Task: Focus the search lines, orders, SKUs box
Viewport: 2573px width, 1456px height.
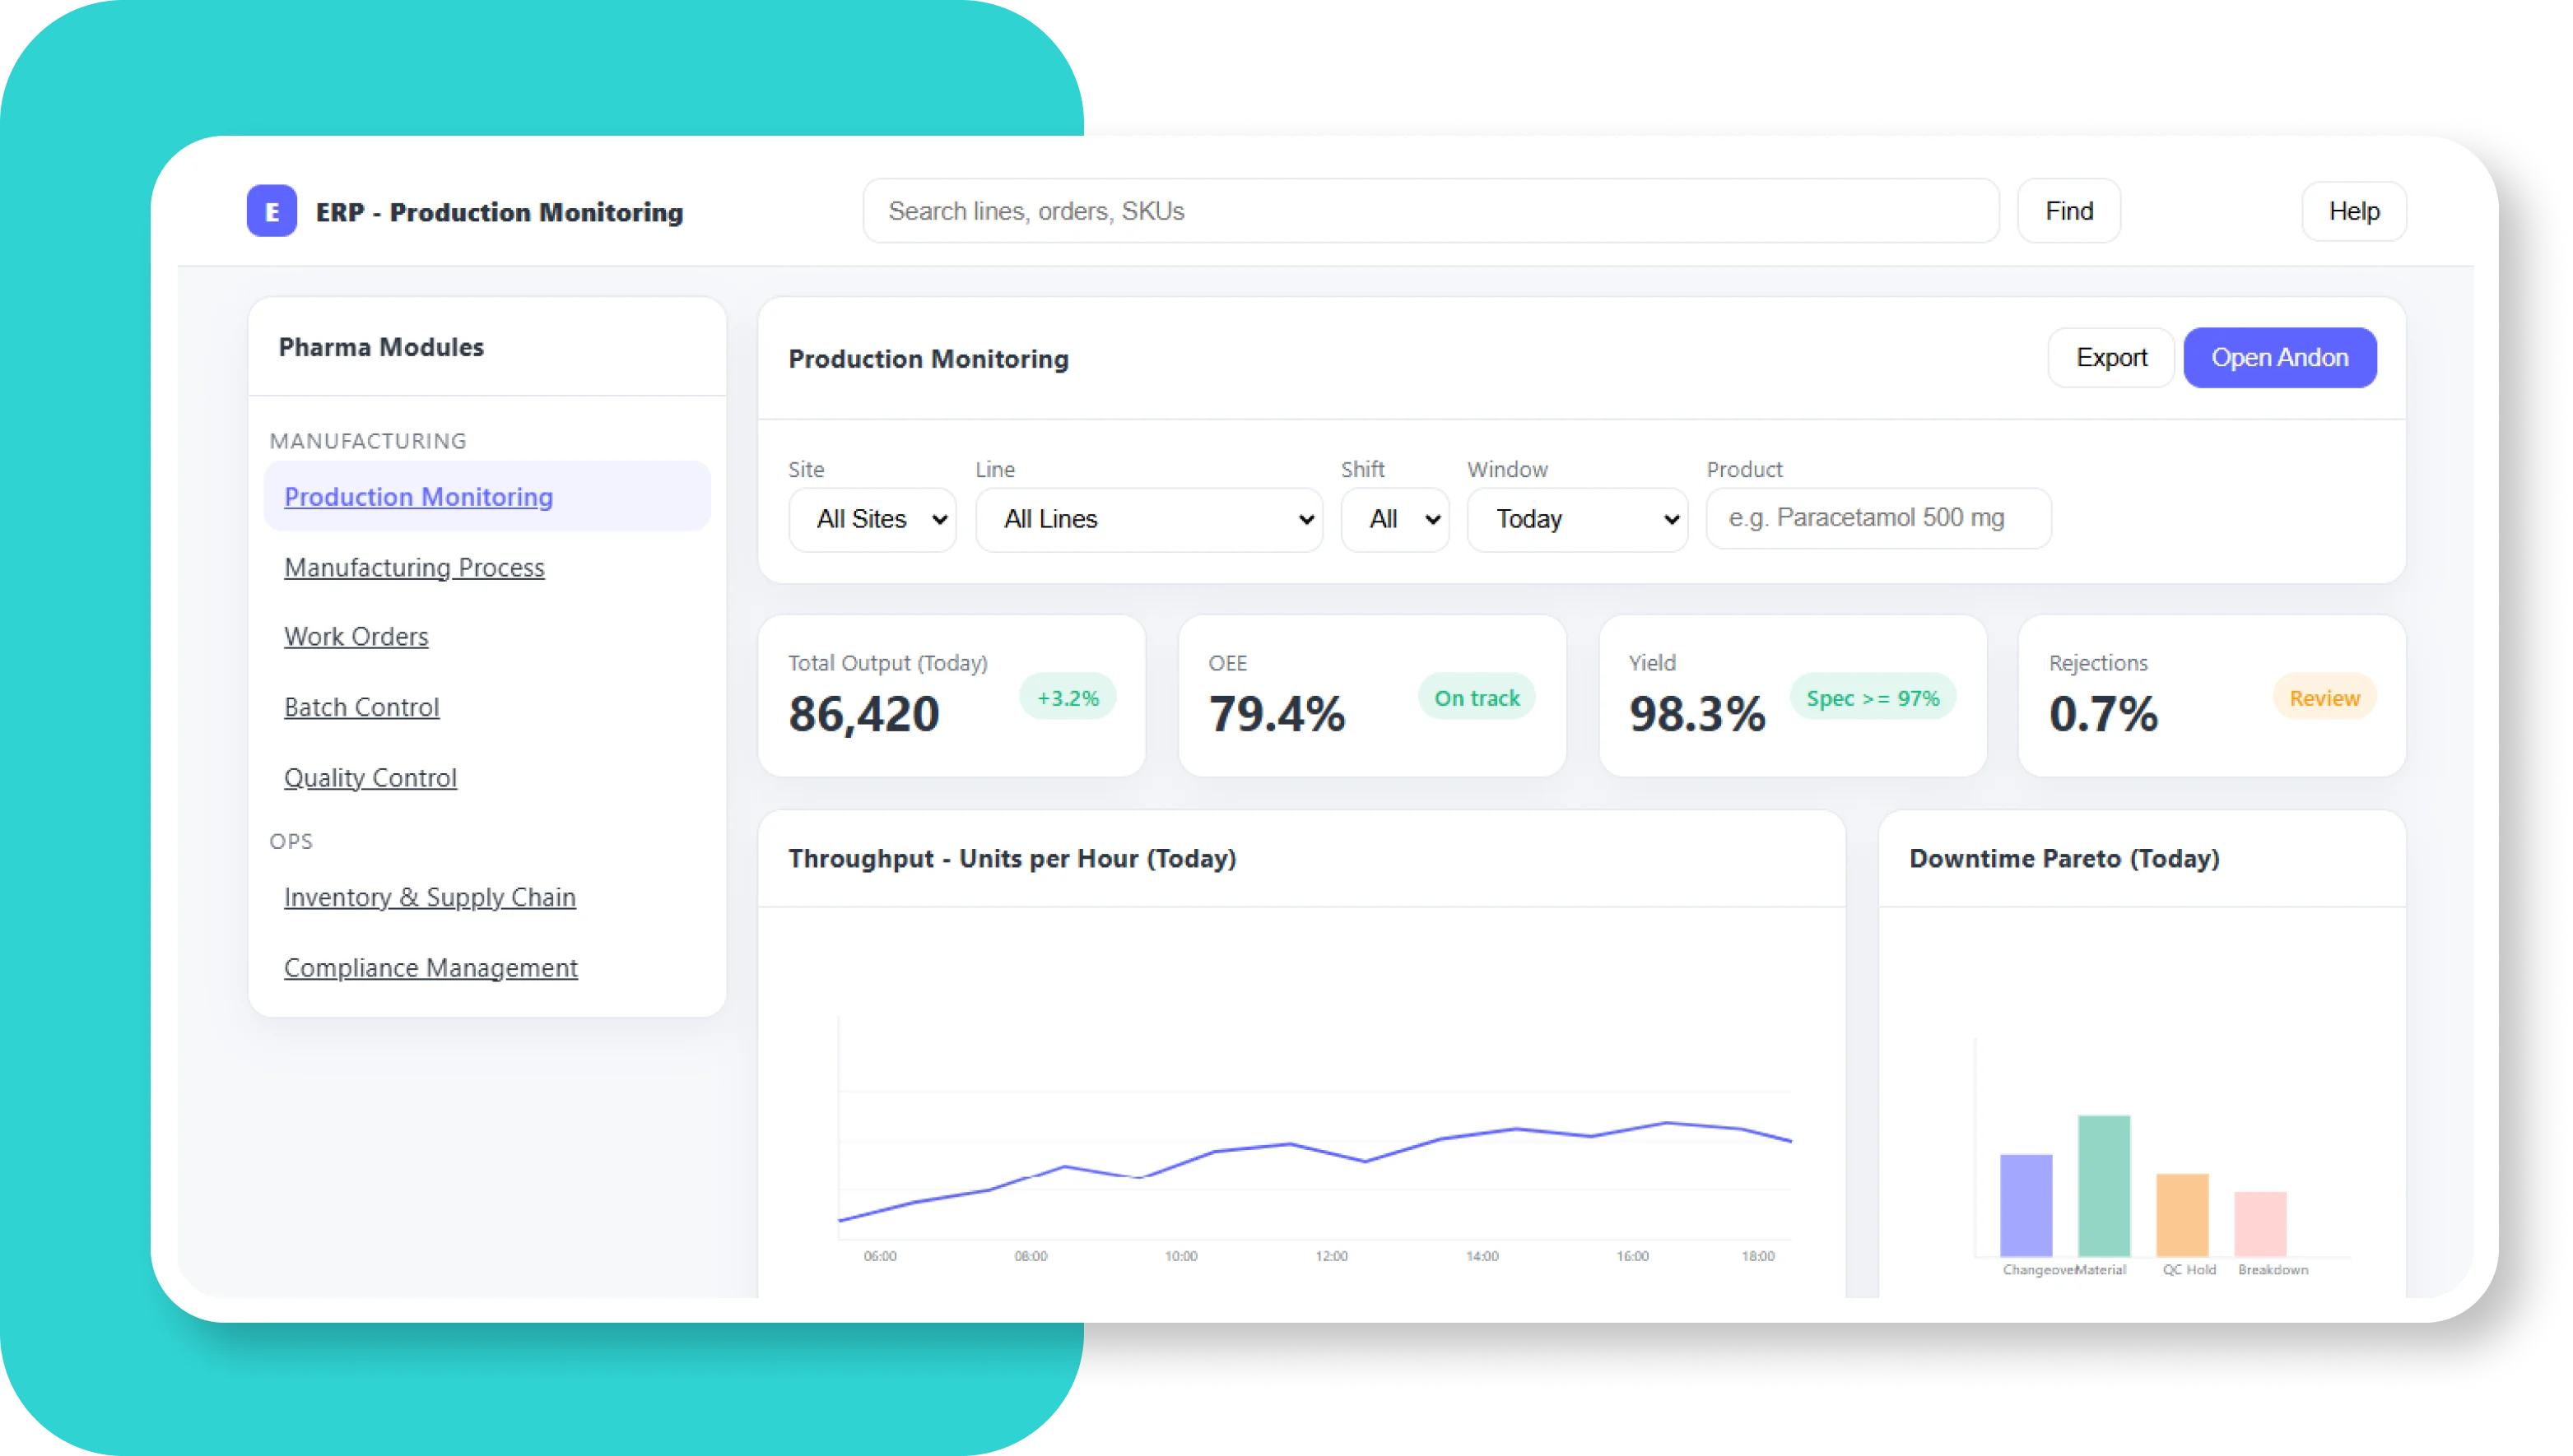Action: (x=1431, y=211)
